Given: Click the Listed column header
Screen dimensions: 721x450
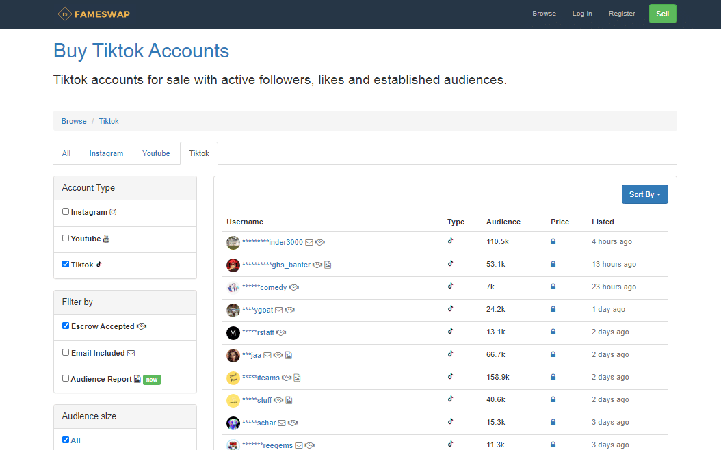Looking at the screenshot, I should coord(603,222).
